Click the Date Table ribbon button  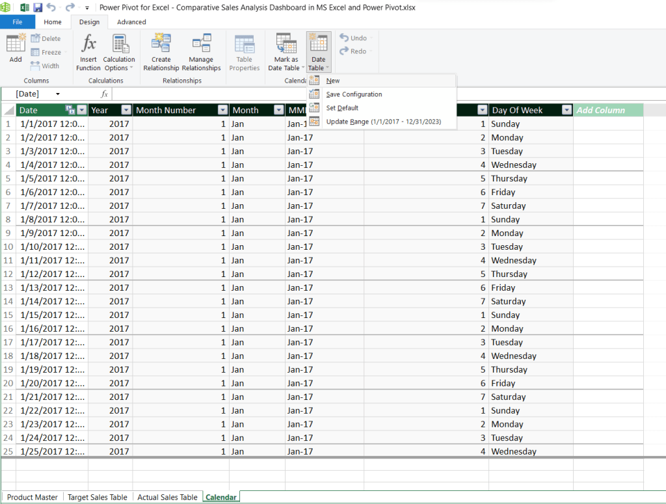(319, 52)
